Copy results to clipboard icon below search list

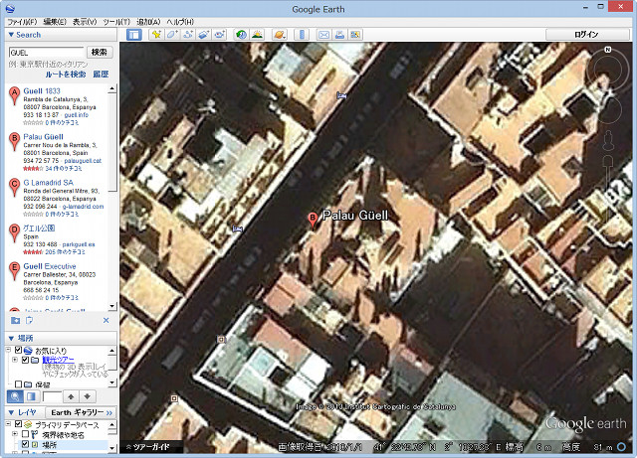(x=29, y=321)
